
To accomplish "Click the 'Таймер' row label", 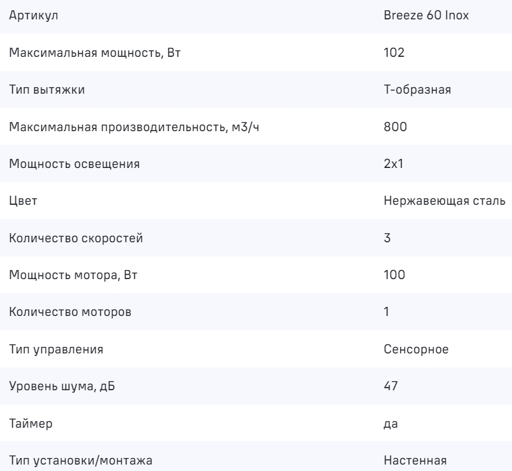I will click(28, 424).
